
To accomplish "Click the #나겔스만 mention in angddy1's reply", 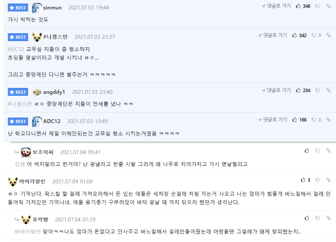I will coord(20,104).
